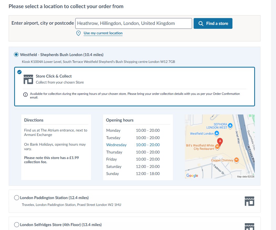The image size is (276, 230).
Task: Select the London Paddington Station radio button
Action: point(17,198)
